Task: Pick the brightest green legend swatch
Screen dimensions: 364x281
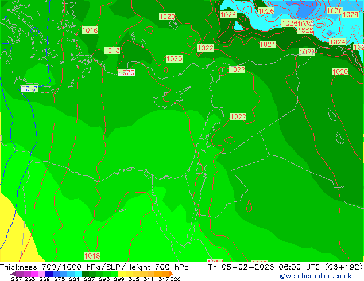Action: coord(114,274)
